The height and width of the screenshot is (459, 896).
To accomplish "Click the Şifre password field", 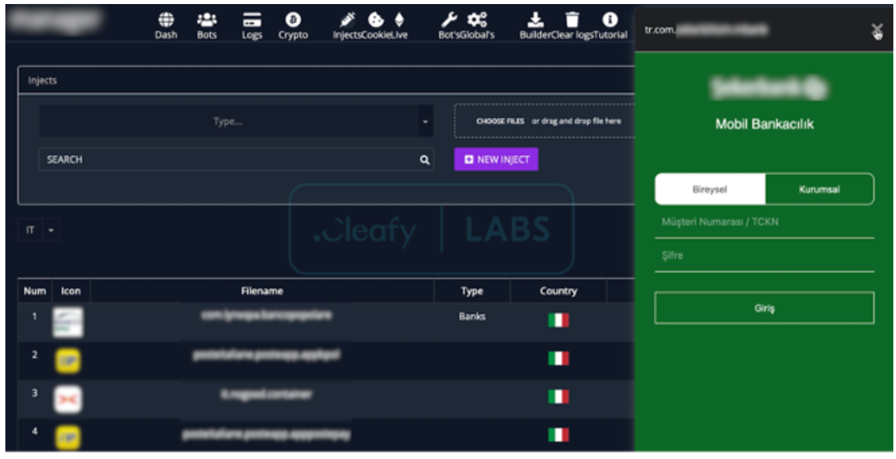I will point(764,256).
